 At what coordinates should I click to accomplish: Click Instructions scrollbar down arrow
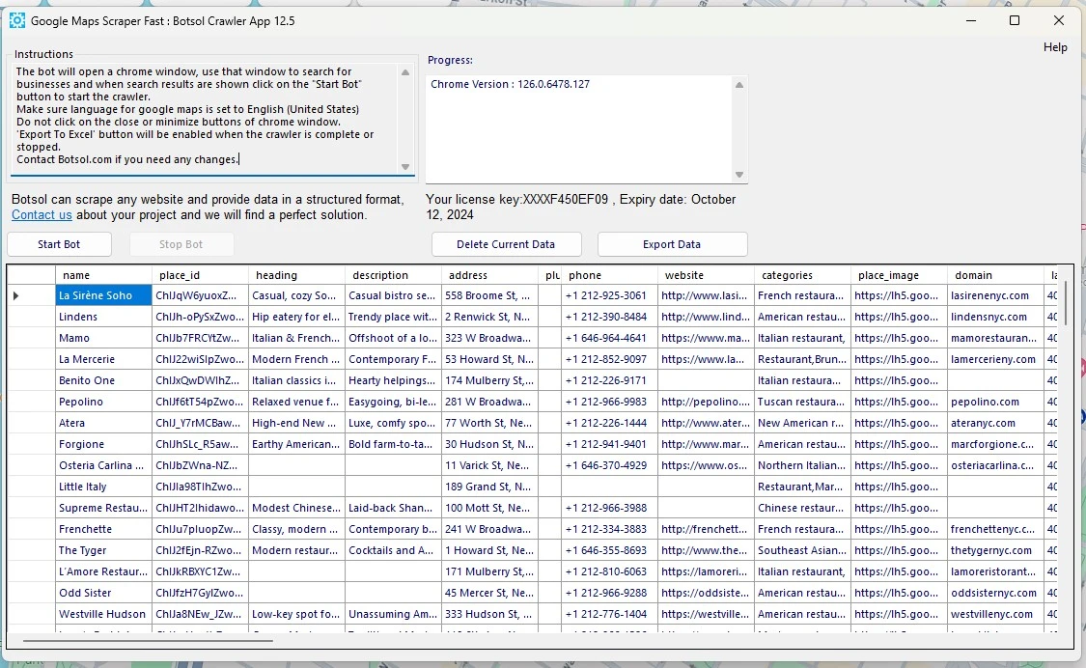405,167
